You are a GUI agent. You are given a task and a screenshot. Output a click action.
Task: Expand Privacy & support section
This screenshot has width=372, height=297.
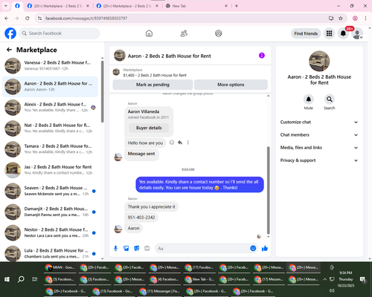point(319,160)
